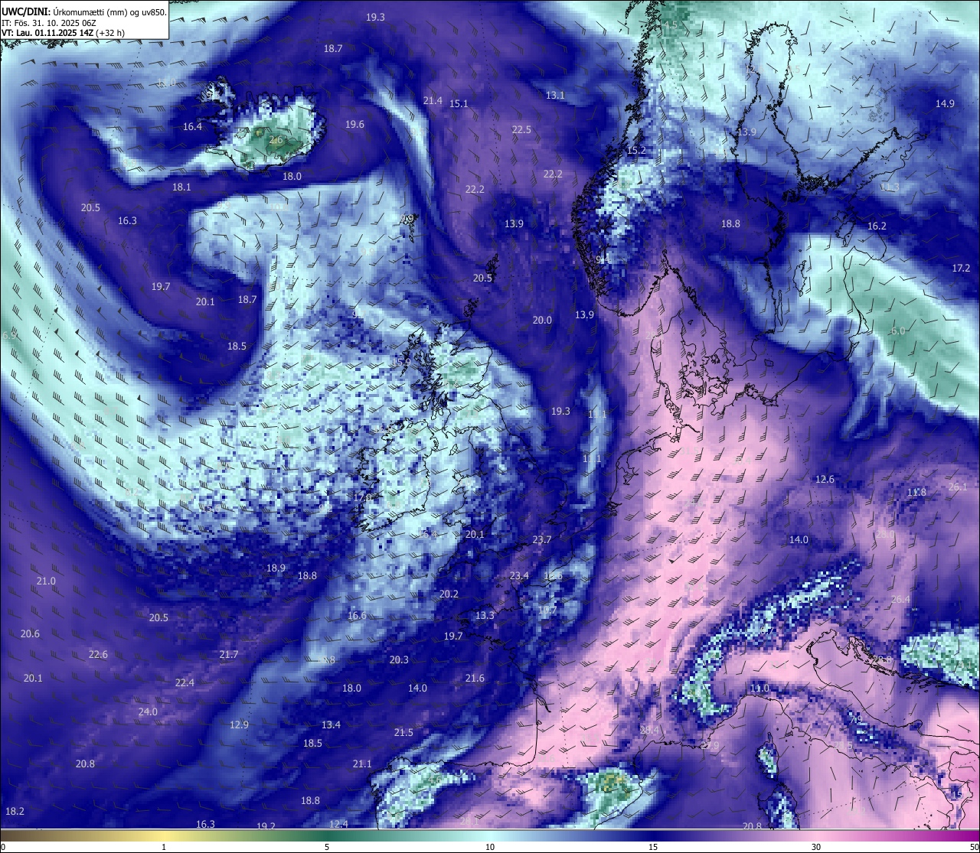Click the 15.2 value over Norway
This screenshot has height=853, width=980.
[x=636, y=150]
